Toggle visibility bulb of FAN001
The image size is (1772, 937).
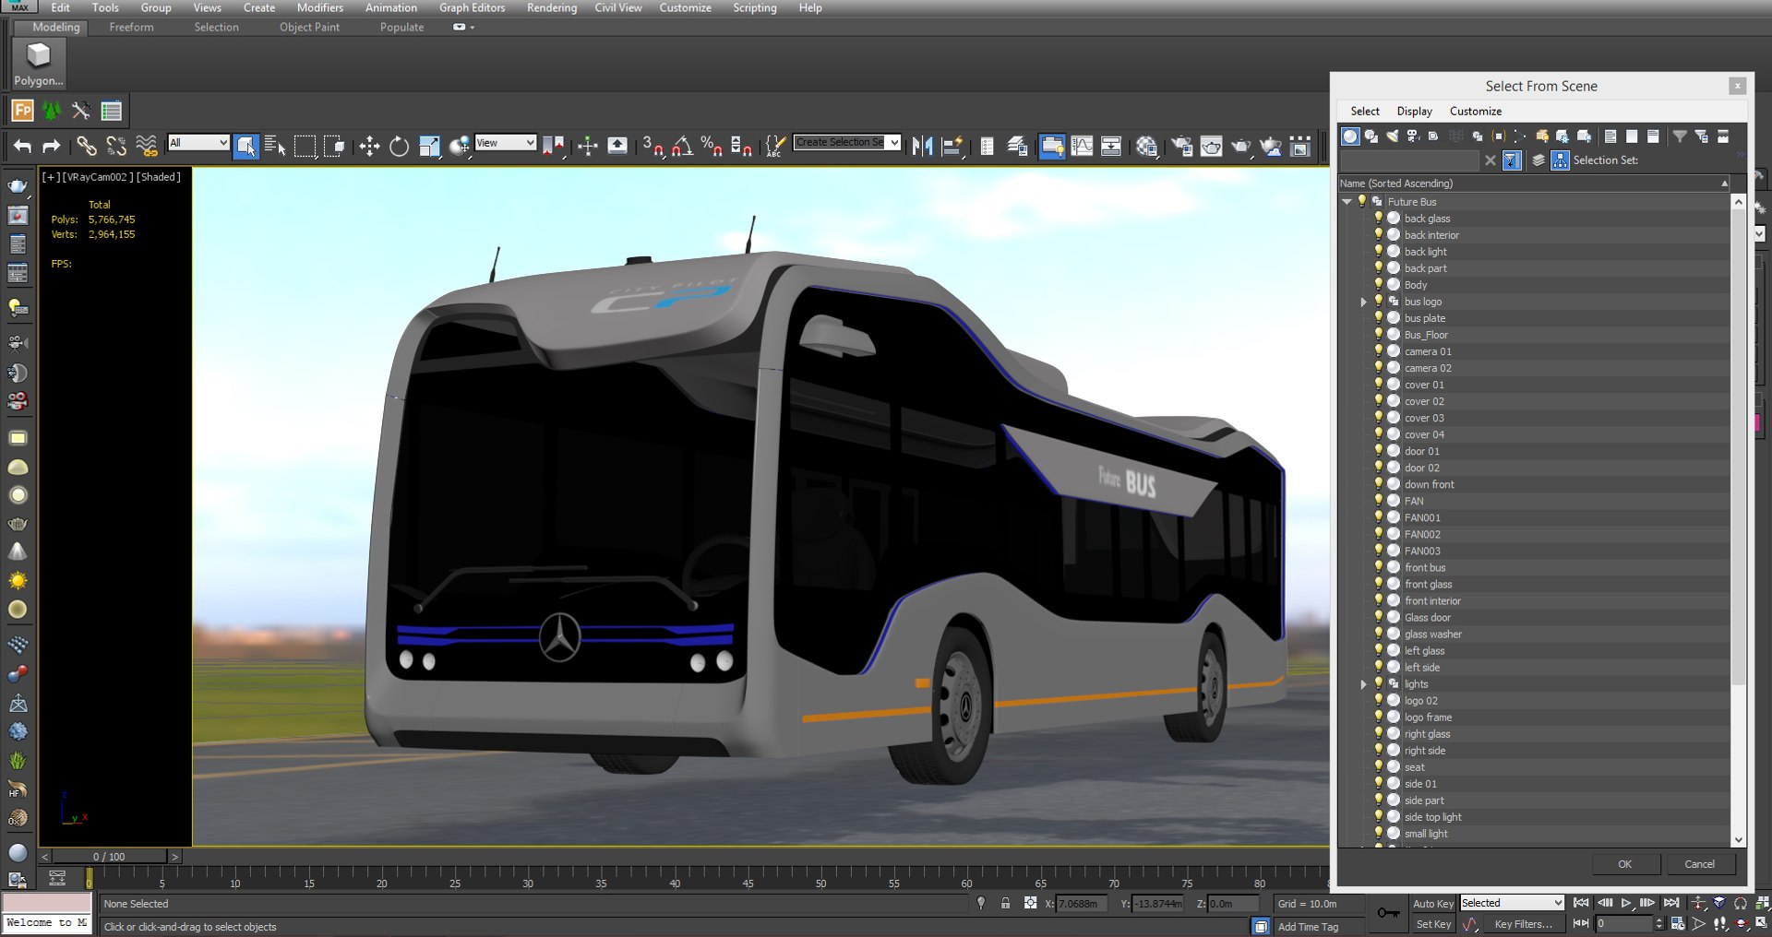tap(1379, 517)
